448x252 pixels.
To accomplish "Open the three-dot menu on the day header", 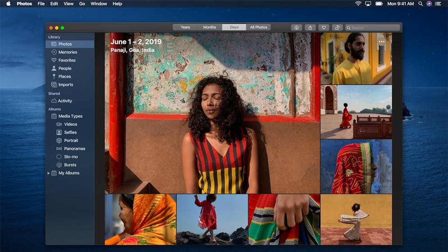I will point(382,42).
